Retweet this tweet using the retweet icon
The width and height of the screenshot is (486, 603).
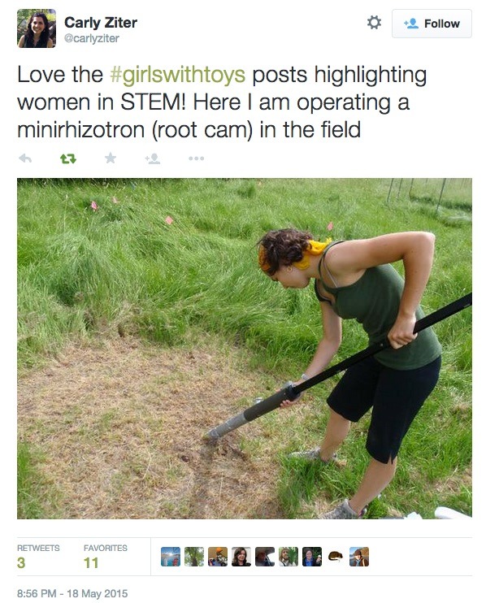68,158
